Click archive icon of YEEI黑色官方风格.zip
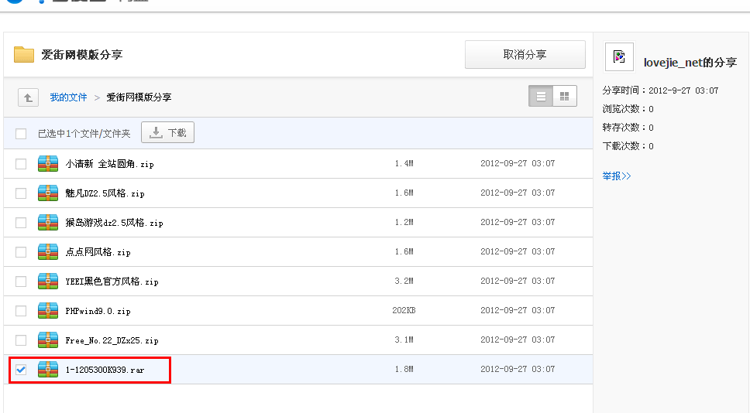The height and width of the screenshot is (413, 750). (48, 282)
